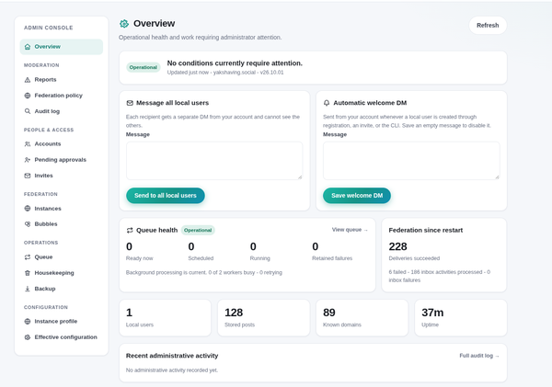Viewport: 552px width, 387px height.
Task: Click the 1 Local users card
Action: (165, 318)
